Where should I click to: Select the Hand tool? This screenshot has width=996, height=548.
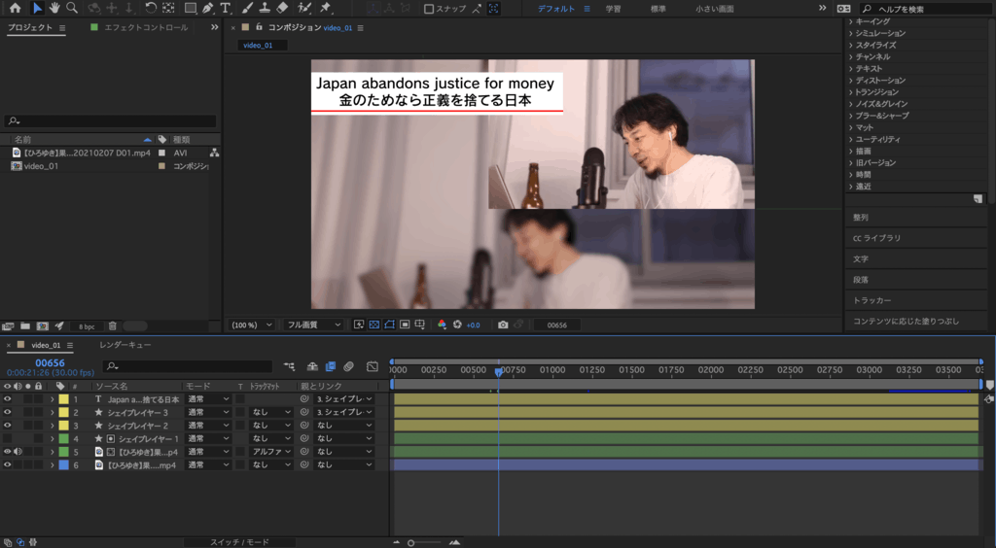pyautogui.click(x=54, y=8)
